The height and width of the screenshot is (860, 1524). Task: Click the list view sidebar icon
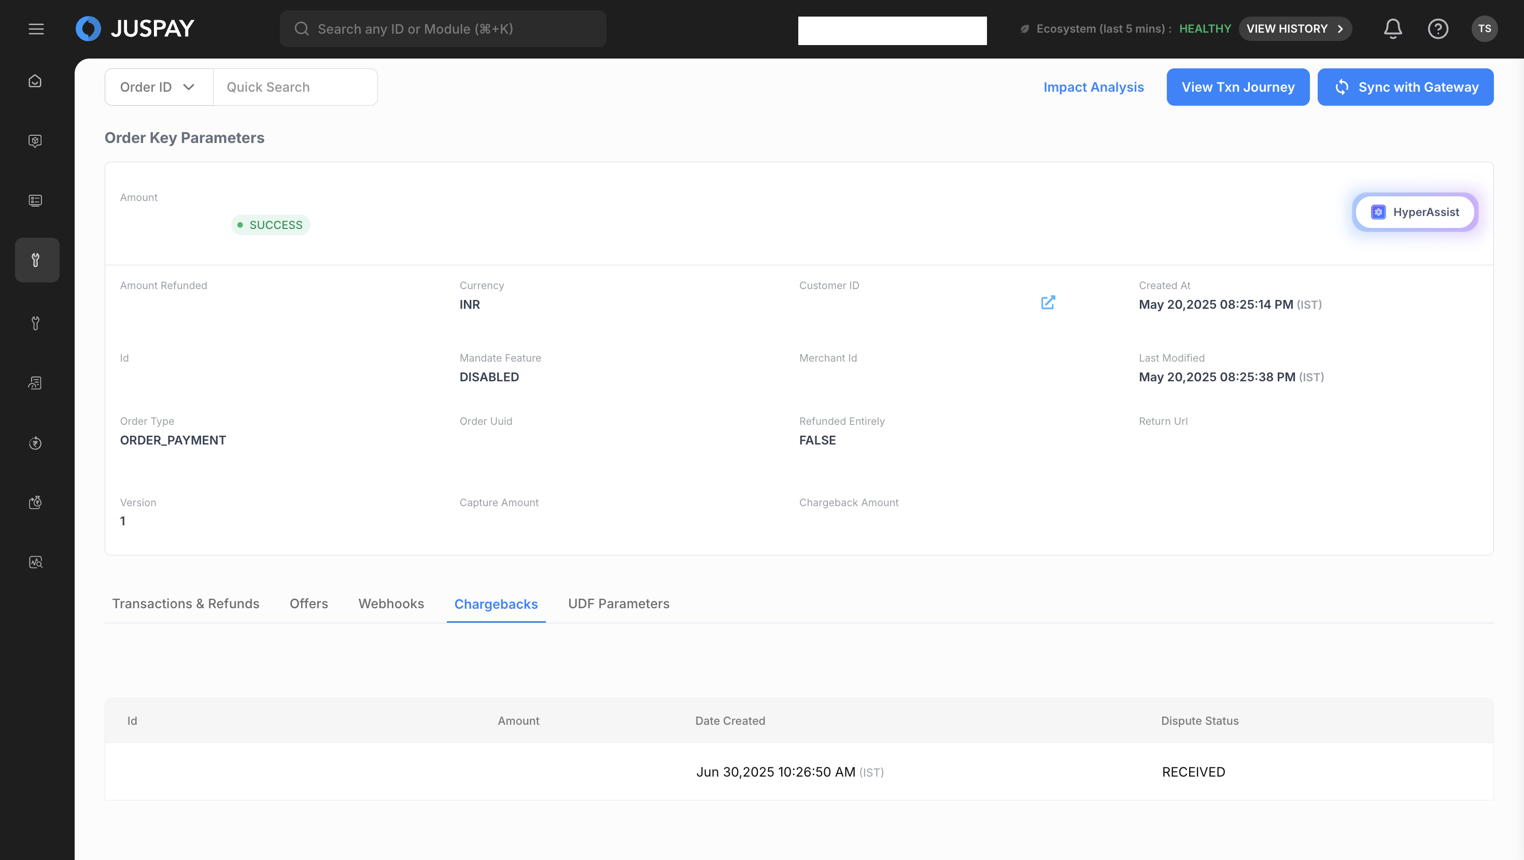point(35,200)
